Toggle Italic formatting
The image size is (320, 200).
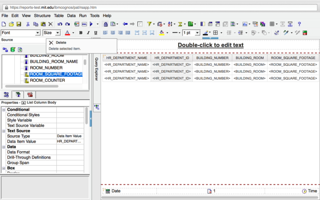[88, 33]
